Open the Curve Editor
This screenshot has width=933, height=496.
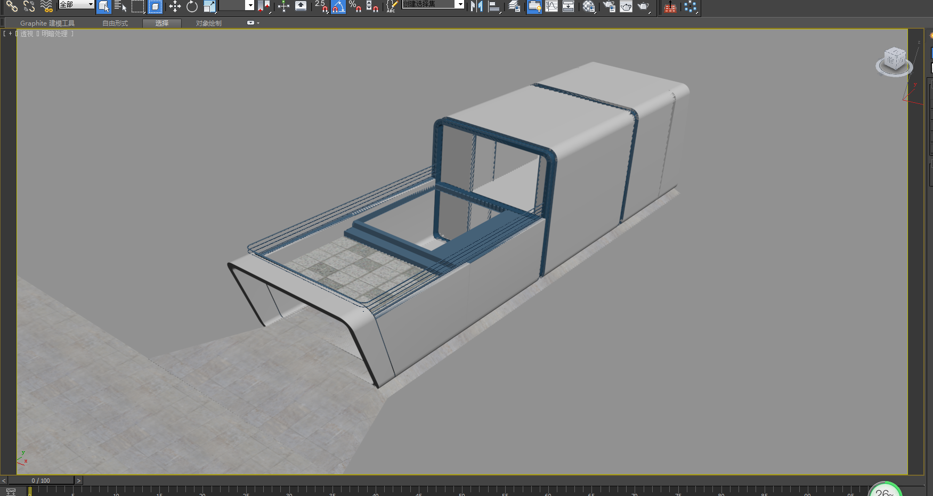point(551,6)
